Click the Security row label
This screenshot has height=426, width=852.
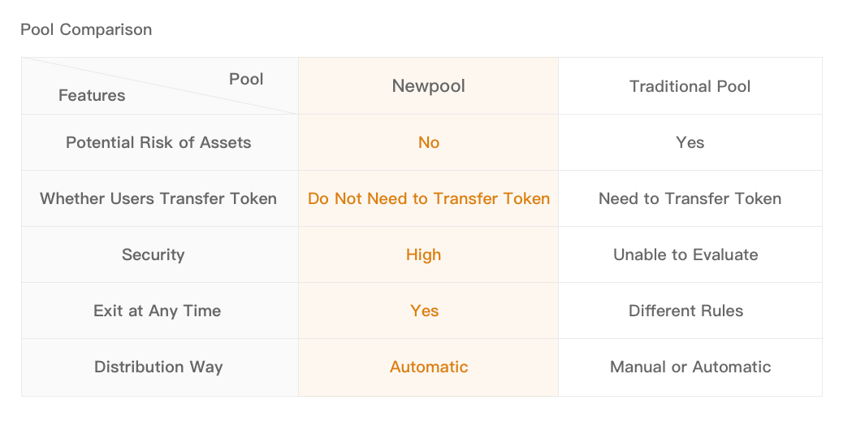pyautogui.click(x=154, y=254)
